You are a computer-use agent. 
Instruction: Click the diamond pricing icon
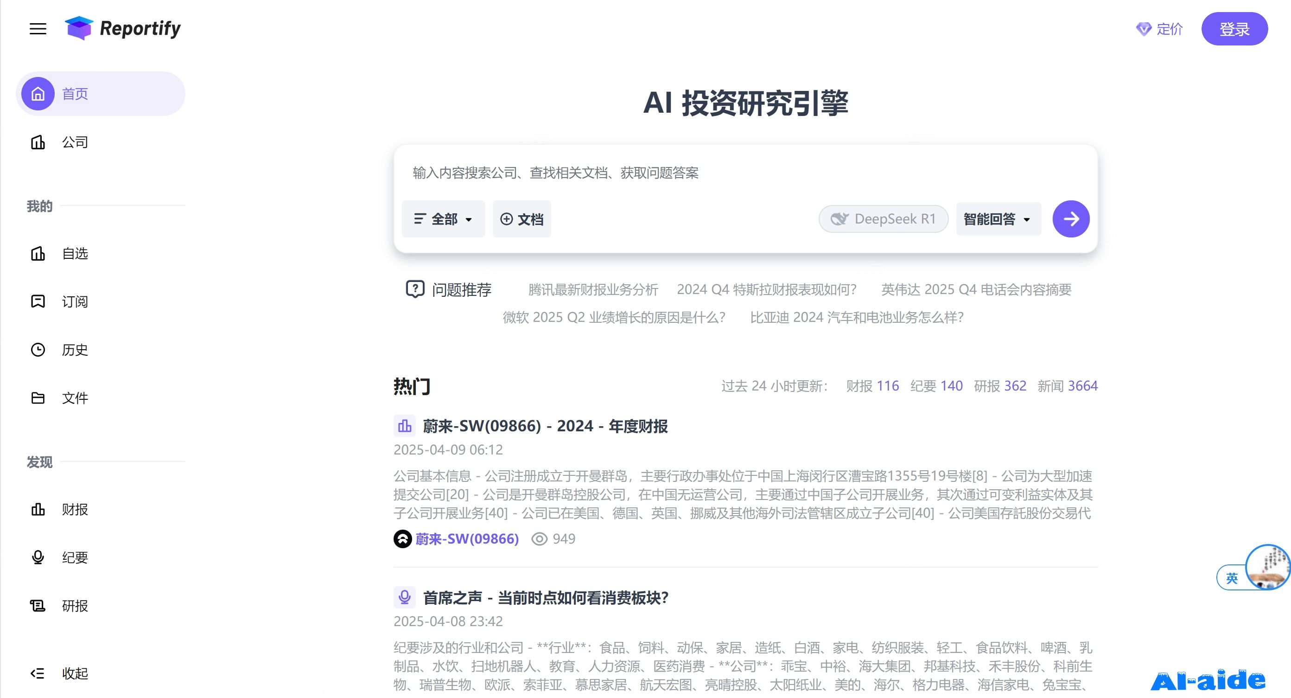(x=1144, y=29)
